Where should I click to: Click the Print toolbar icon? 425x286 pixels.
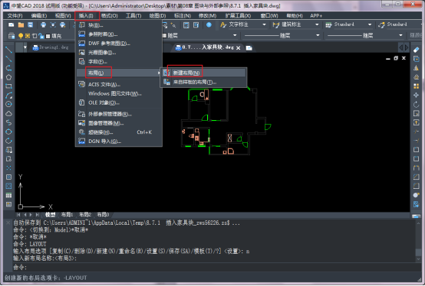tap(43, 24)
